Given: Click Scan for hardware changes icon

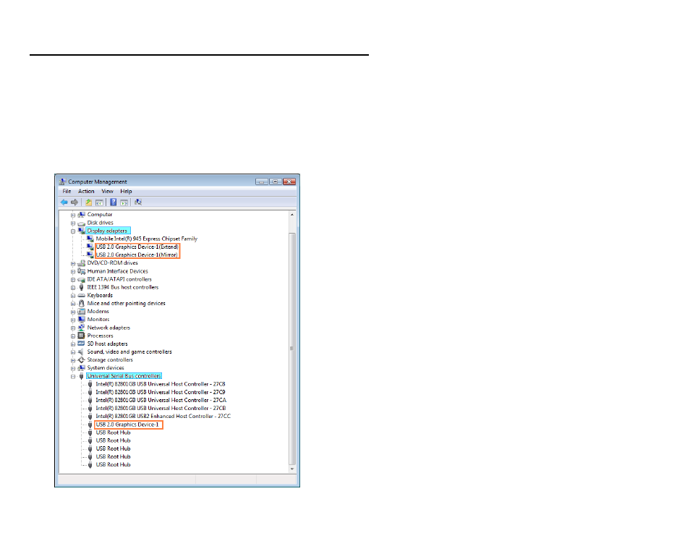Looking at the screenshot, I should pos(138,202).
